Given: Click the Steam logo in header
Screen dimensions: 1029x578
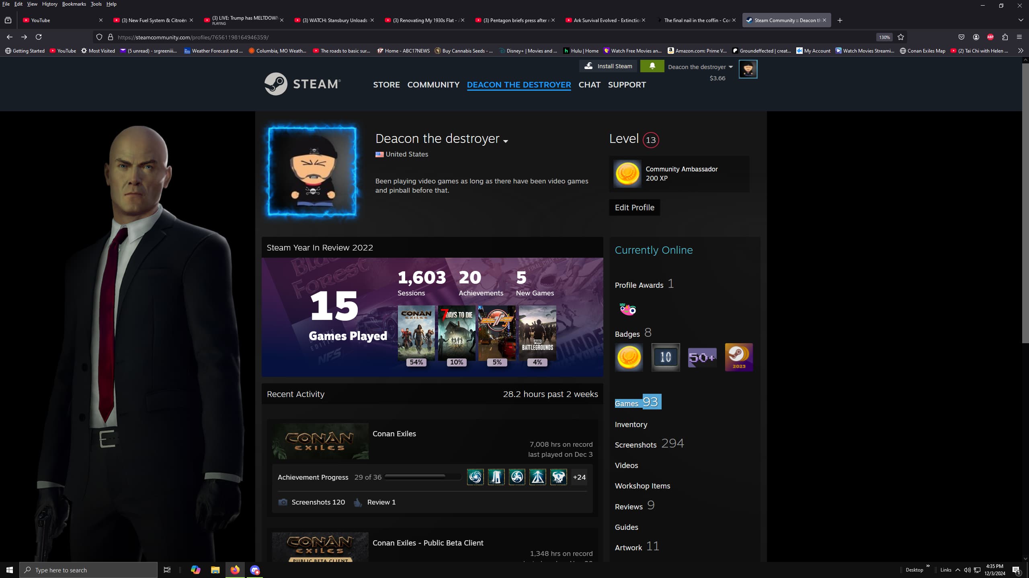Looking at the screenshot, I should [x=303, y=84].
